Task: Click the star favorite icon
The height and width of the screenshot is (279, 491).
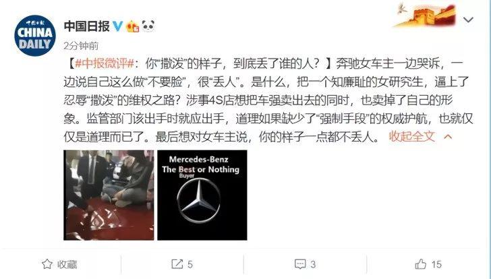Action: coord(47,264)
